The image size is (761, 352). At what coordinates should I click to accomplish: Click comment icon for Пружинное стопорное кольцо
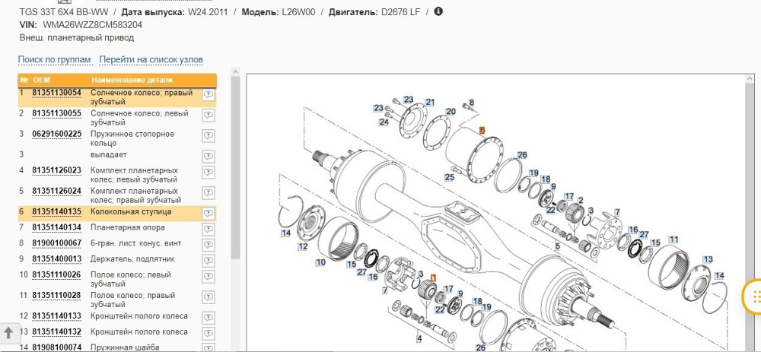click(x=209, y=136)
